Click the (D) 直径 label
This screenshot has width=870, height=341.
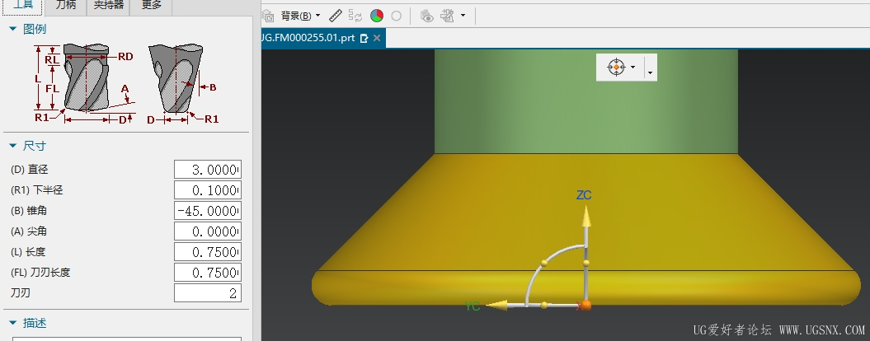[30, 170]
